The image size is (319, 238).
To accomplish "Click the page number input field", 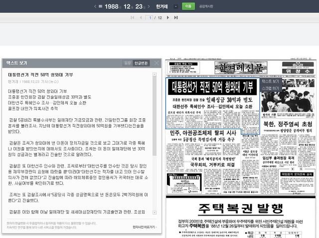I will click(149, 17).
